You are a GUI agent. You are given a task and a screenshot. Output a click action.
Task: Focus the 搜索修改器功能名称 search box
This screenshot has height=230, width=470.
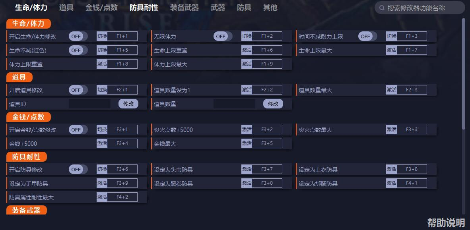coord(421,8)
